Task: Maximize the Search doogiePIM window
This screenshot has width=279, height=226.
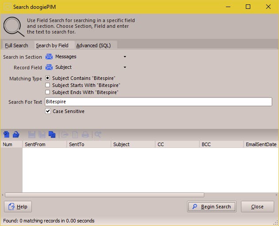Action: pos(248,7)
